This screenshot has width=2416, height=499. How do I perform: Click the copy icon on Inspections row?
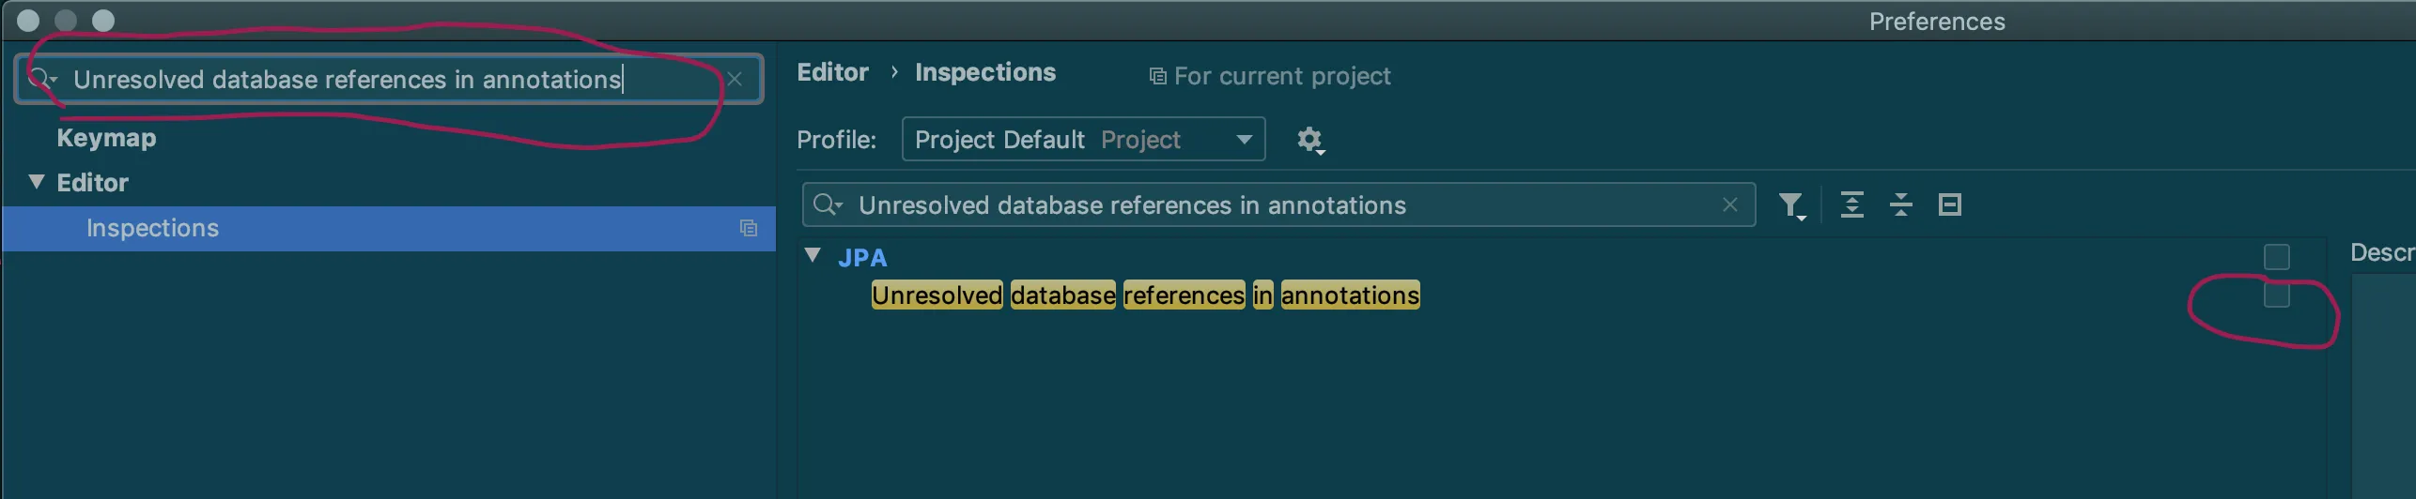pyautogui.click(x=748, y=229)
